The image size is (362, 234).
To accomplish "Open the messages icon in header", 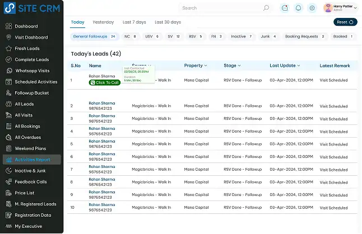I will pyautogui.click(x=285, y=8).
